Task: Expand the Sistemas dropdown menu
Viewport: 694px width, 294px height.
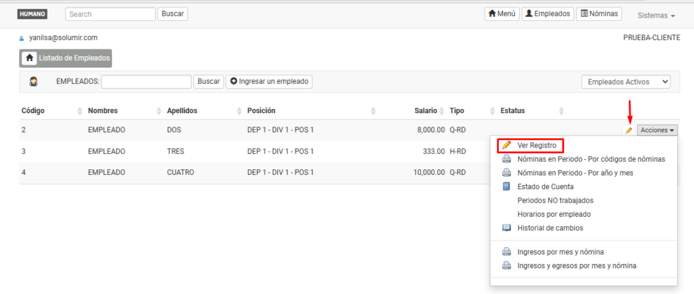Action: [x=656, y=15]
